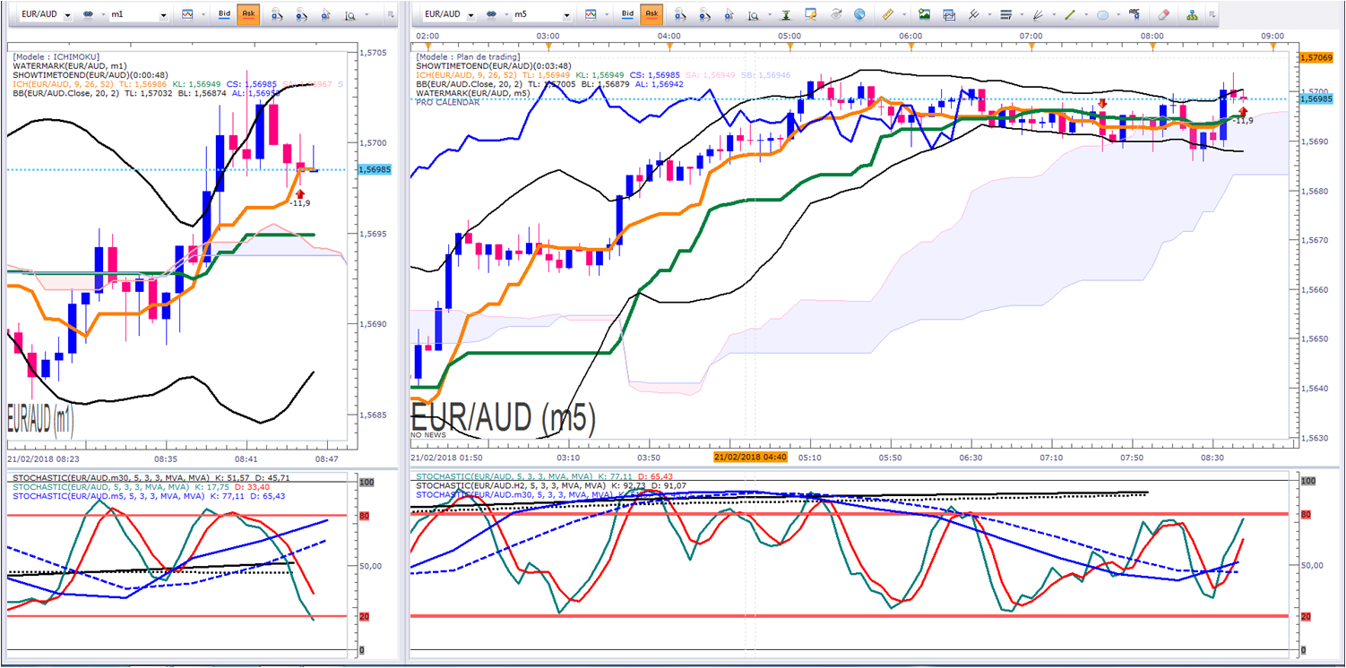Open the chart type icon in the m1 toolbar
The height and width of the screenshot is (668, 1346).
[x=187, y=14]
